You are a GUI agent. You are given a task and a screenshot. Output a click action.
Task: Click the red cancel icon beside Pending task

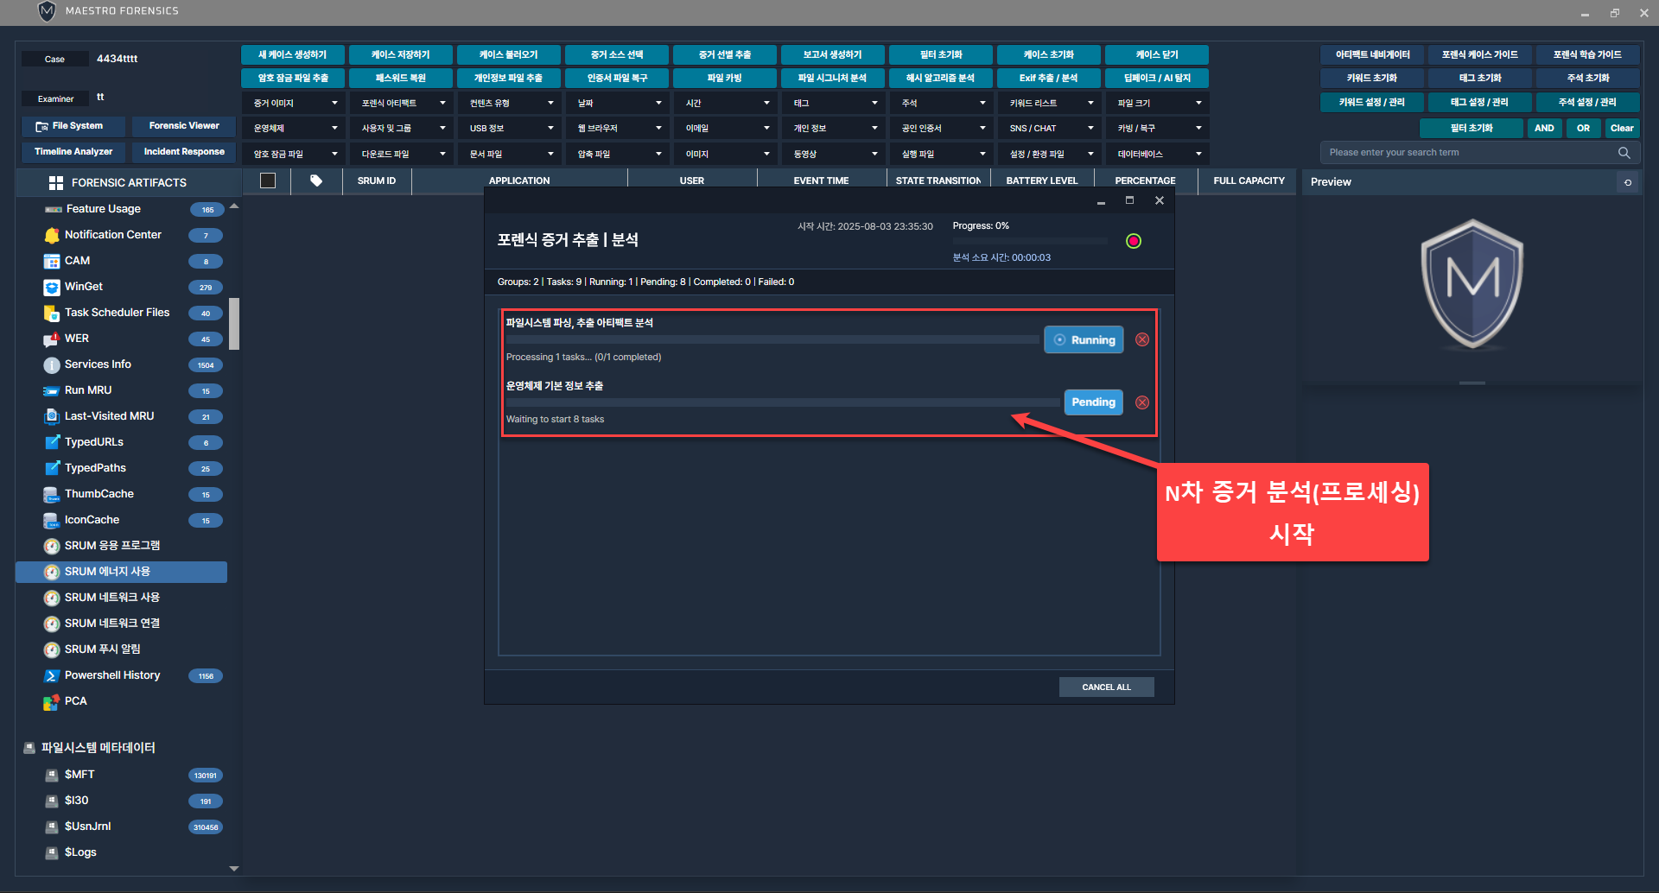click(x=1141, y=402)
